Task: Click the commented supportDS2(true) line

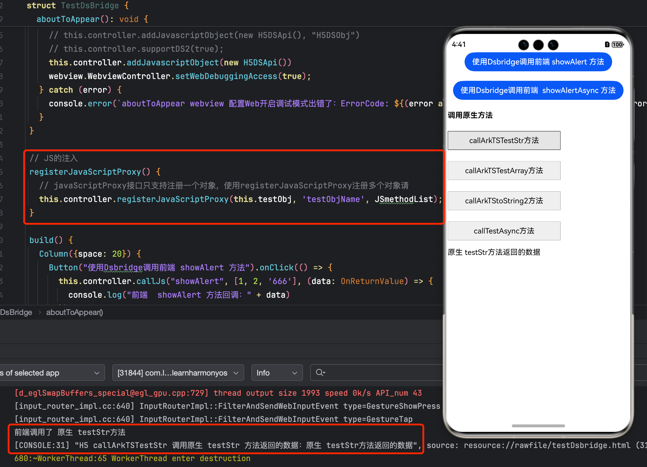Action: coord(136,49)
